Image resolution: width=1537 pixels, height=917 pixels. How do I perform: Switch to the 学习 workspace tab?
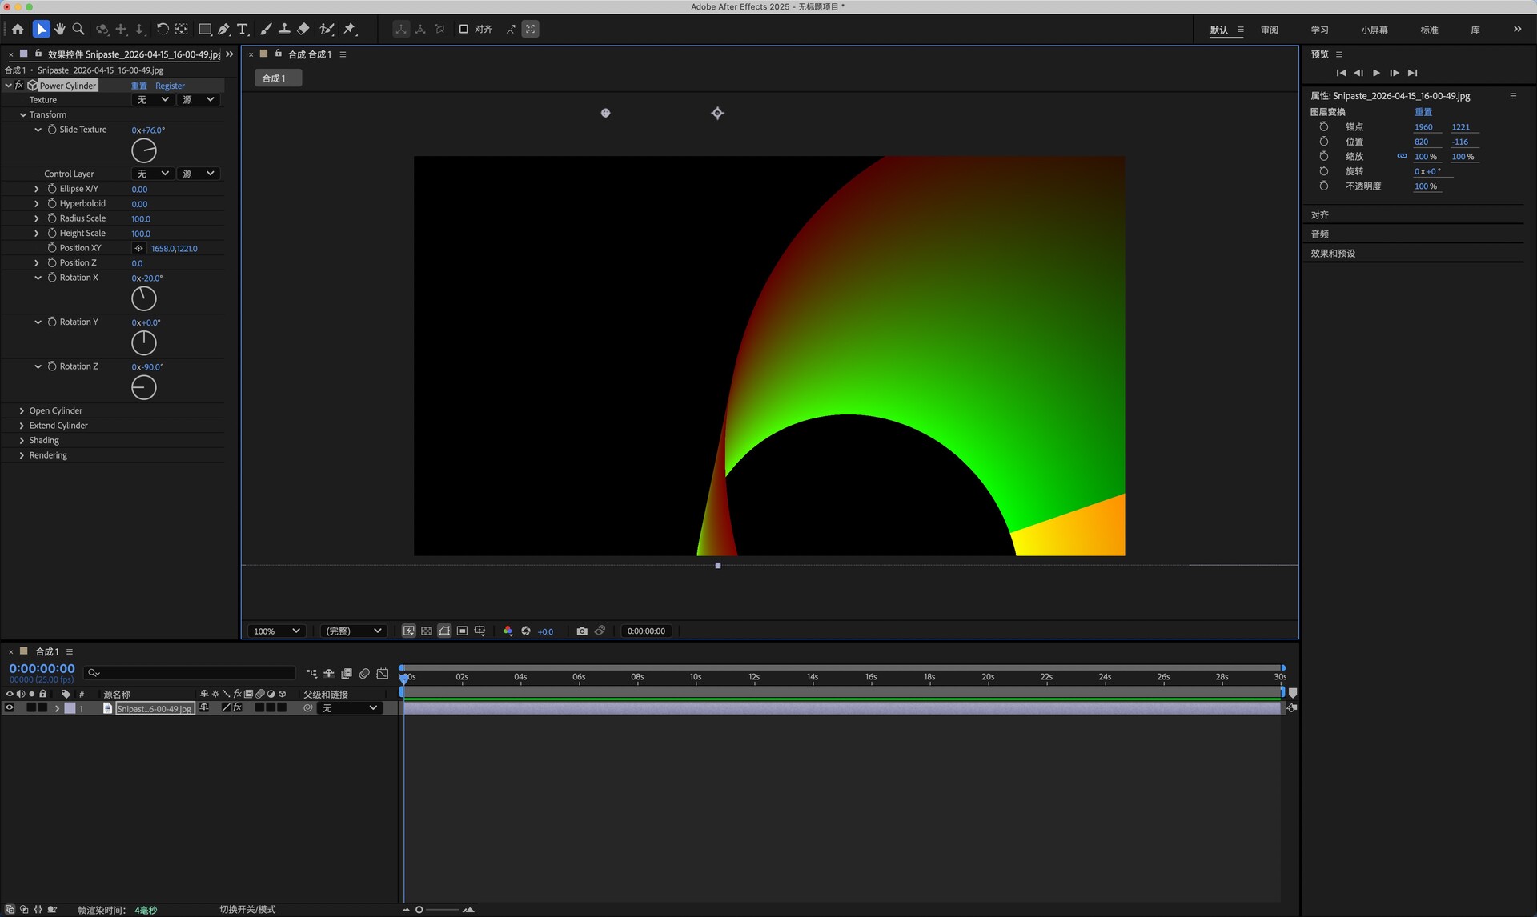tap(1319, 30)
